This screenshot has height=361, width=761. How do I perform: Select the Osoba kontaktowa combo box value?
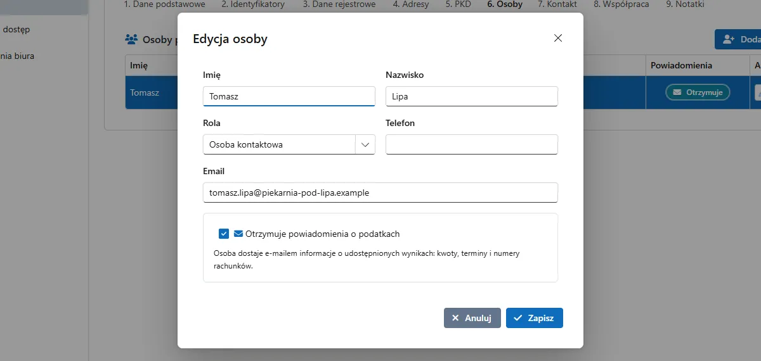(x=279, y=144)
